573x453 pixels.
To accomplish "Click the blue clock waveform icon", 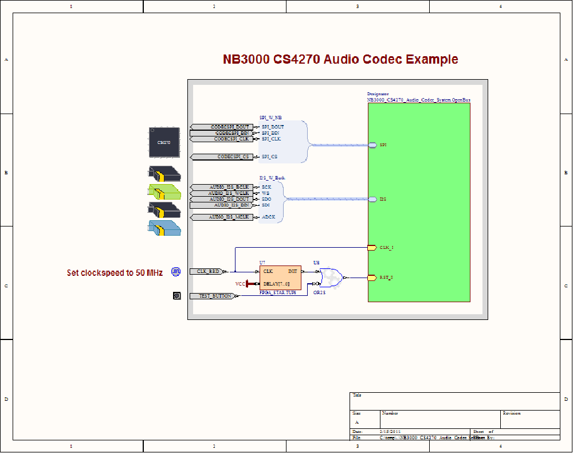I will coord(176,272).
